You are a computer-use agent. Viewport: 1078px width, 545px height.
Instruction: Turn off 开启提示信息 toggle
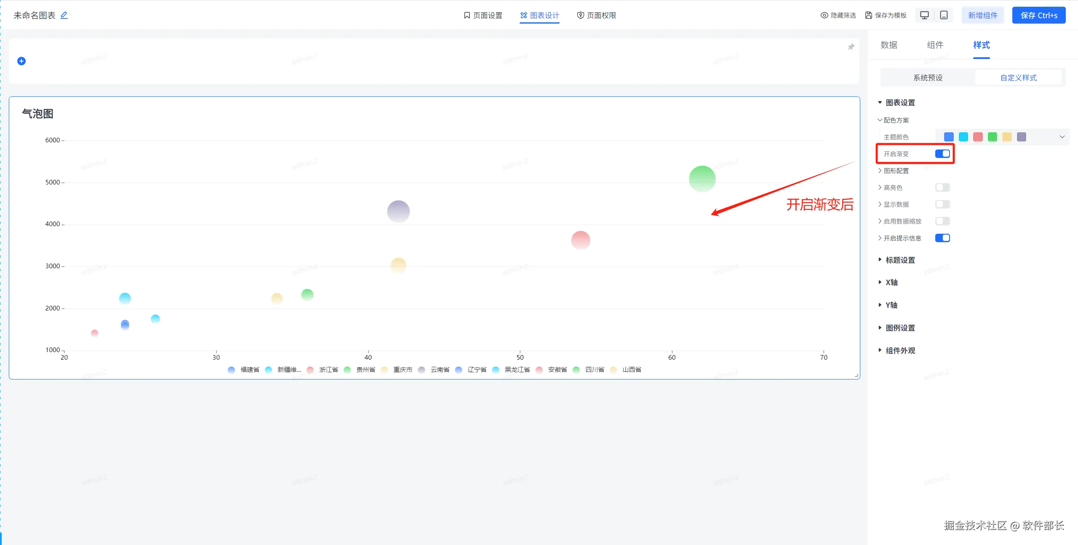click(x=942, y=238)
